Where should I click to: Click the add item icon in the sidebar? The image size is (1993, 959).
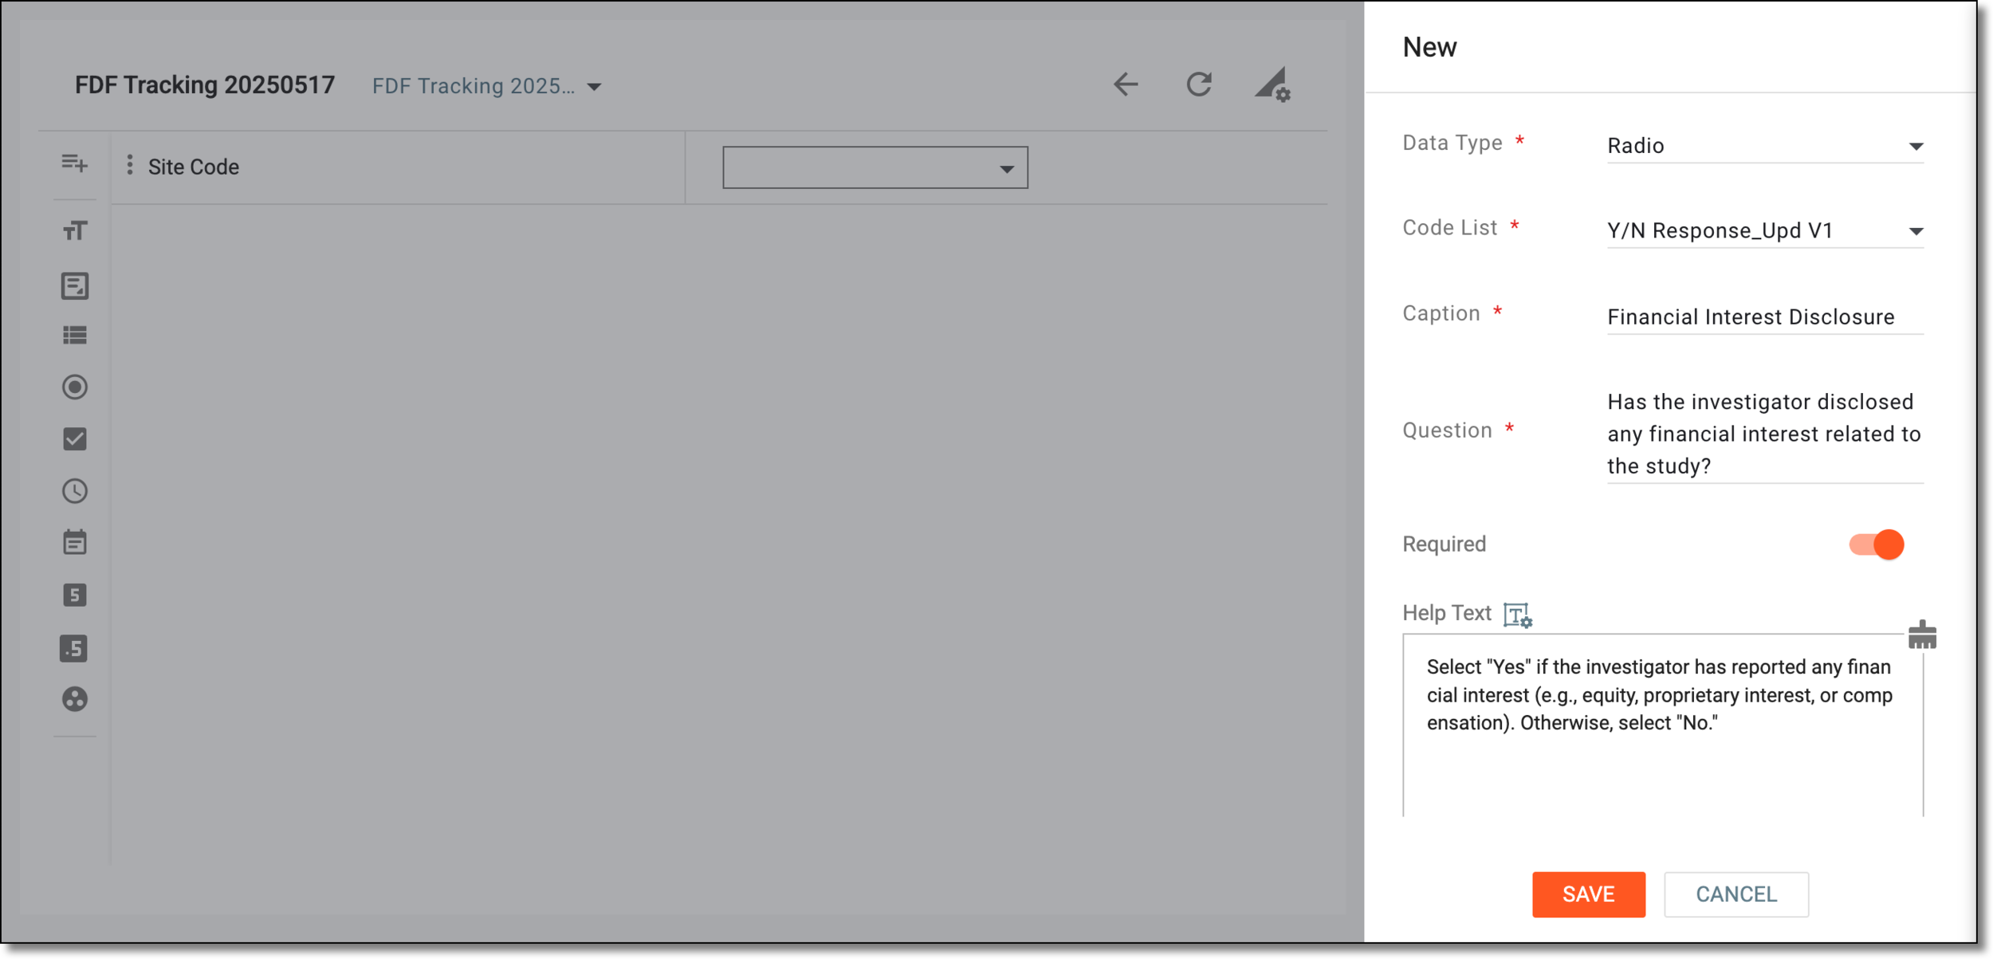pos(74,163)
